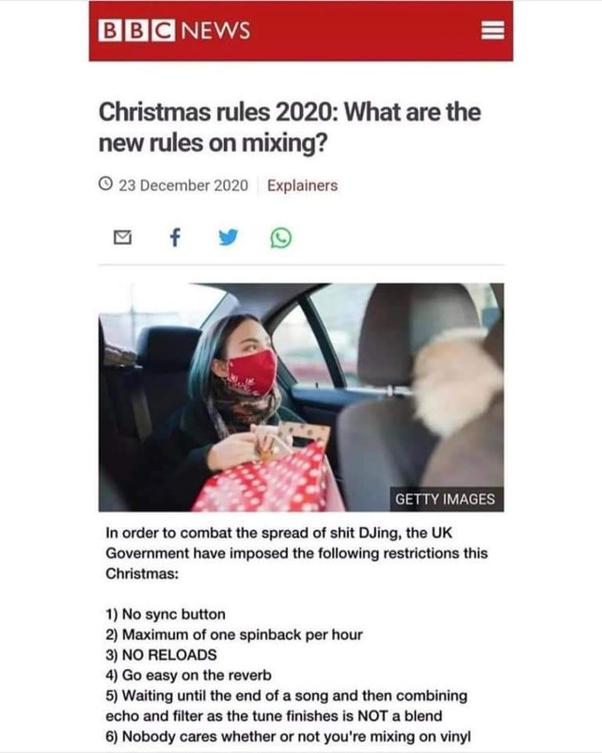
Task: Select the article headline about mixing rules
Action: click(x=290, y=127)
